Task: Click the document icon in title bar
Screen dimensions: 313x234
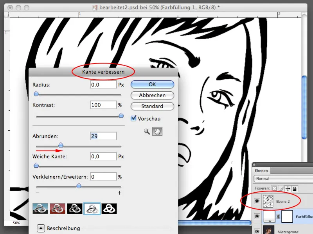Action: pos(95,7)
